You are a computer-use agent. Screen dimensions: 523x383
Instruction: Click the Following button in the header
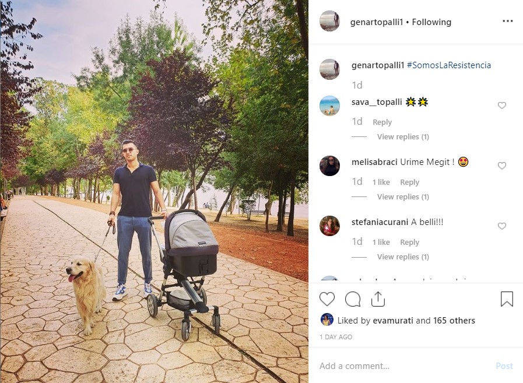coord(431,22)
